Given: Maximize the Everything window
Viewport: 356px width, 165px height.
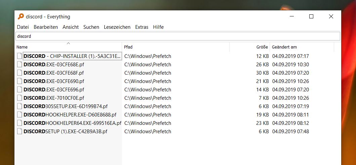Looking at the screenshot, I should [311, 16].
